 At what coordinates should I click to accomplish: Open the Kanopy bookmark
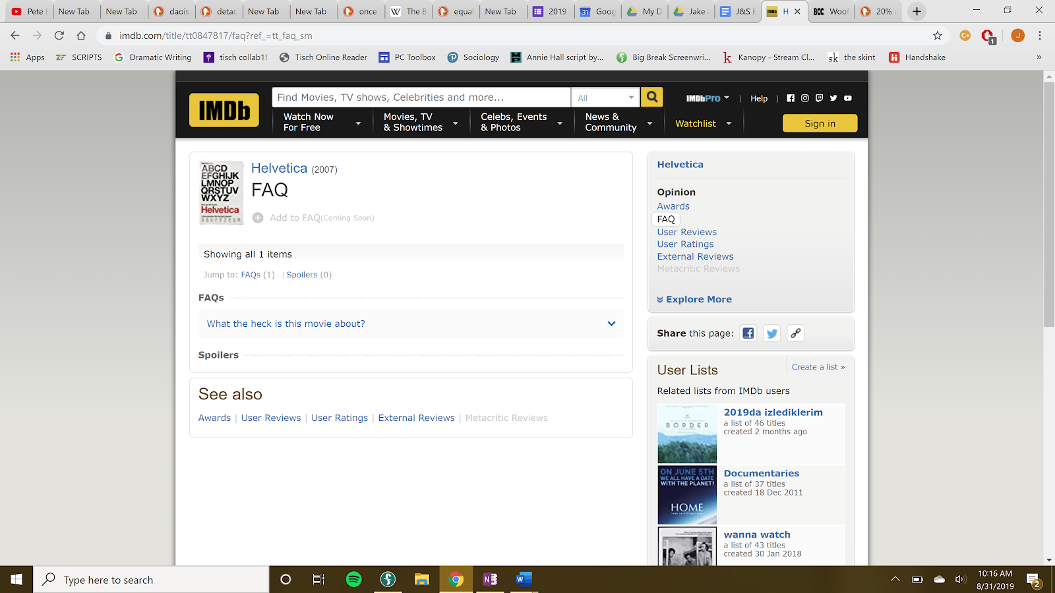point(768,57)
